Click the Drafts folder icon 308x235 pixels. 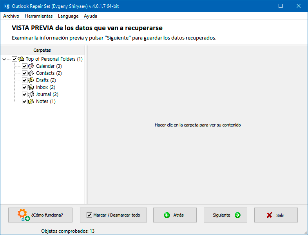coord(31,80)
